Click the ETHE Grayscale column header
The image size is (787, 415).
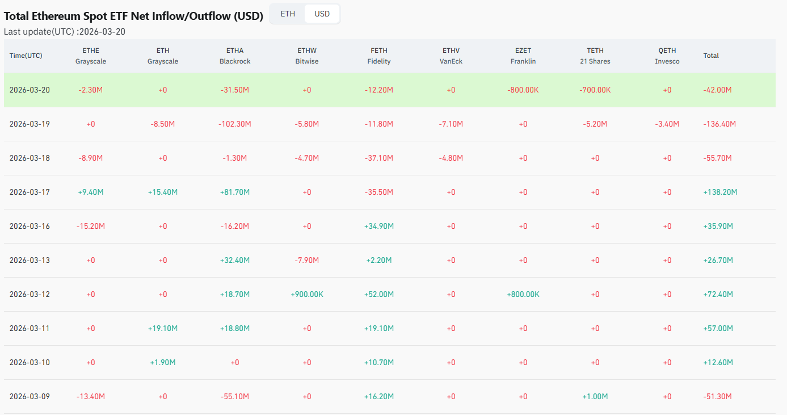pyautogui.click(x=91, y=56)
